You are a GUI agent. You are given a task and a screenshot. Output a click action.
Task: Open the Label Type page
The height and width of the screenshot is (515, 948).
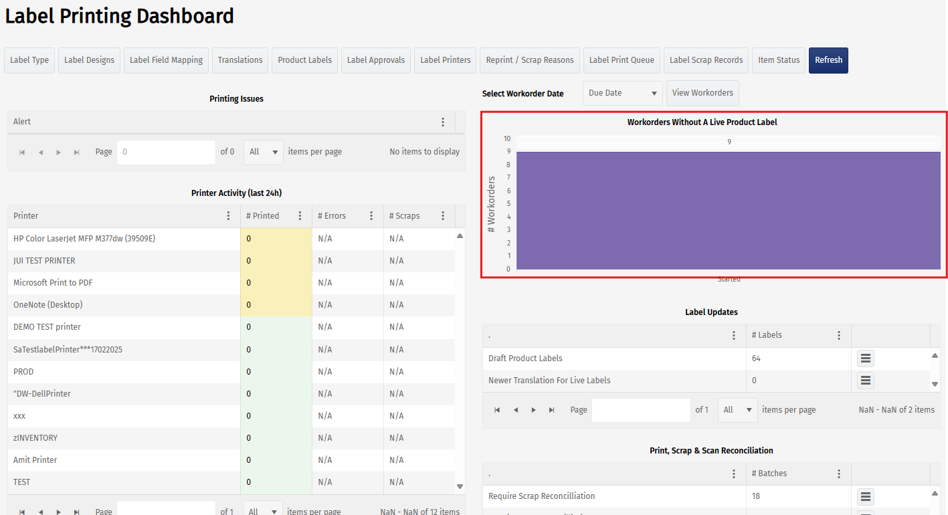point(29,60)
